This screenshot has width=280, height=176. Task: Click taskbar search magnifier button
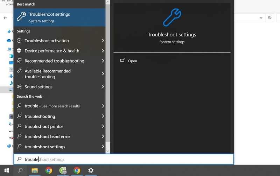20,170
